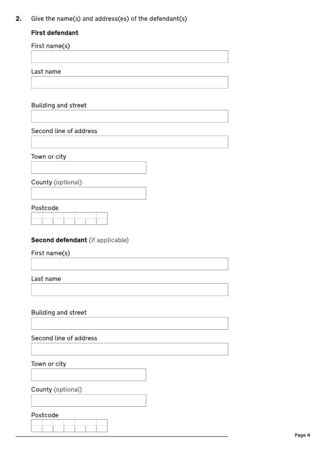Viewport: 326px width, 460px height.
Task: Focus the second defendant's Last name field
Action: [x=130, y=289]
